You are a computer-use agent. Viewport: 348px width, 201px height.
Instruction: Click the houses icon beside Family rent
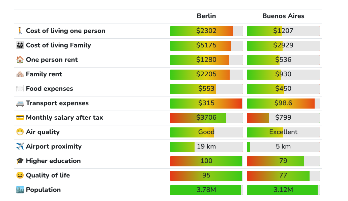pyautogui.click(x=20, y=74)
